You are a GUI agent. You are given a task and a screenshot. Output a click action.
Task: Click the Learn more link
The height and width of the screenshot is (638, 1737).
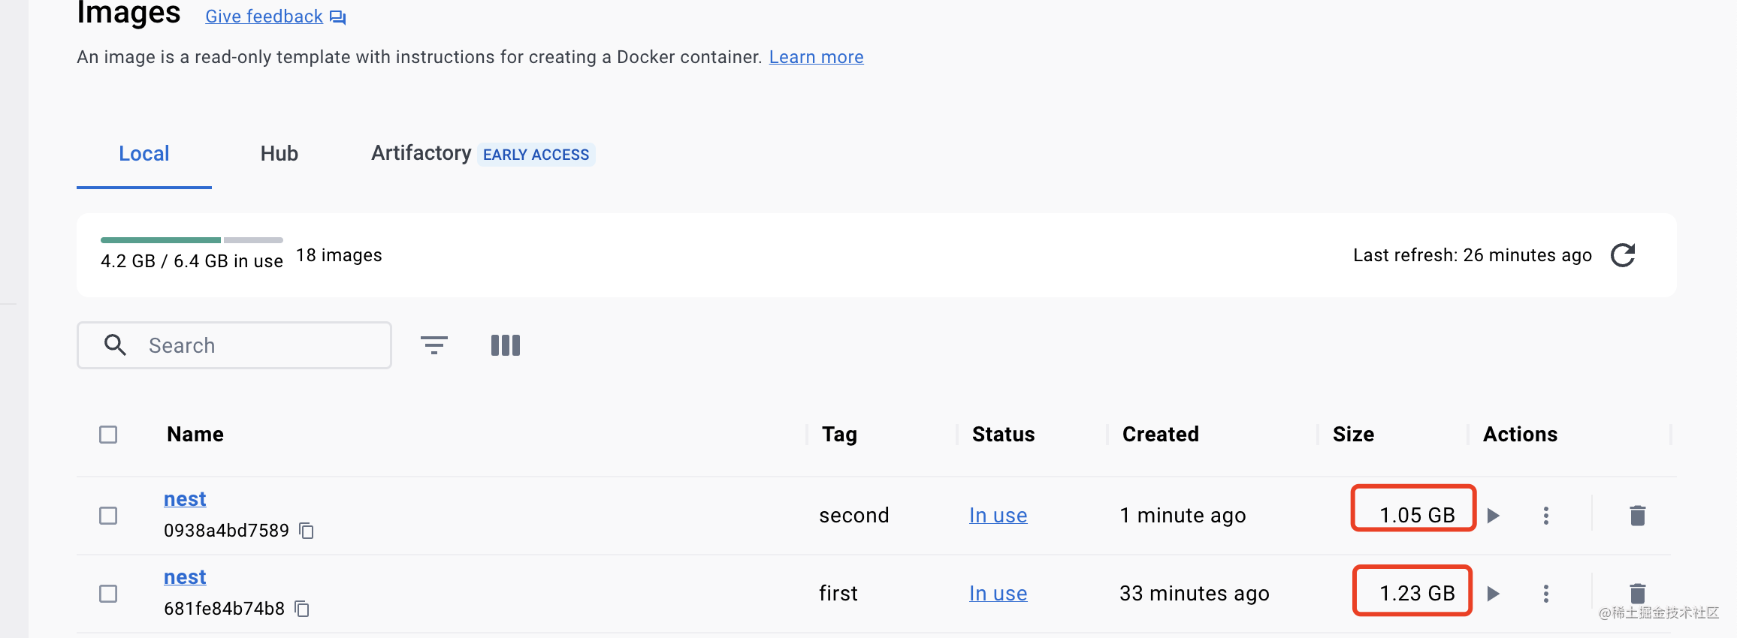tap(816, 57)
